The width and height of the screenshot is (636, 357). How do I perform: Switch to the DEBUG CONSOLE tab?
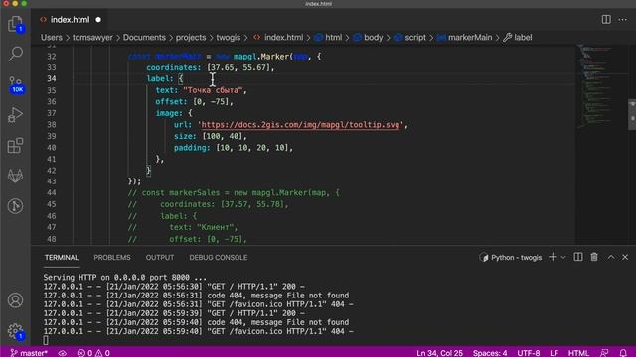click(219, 258)
